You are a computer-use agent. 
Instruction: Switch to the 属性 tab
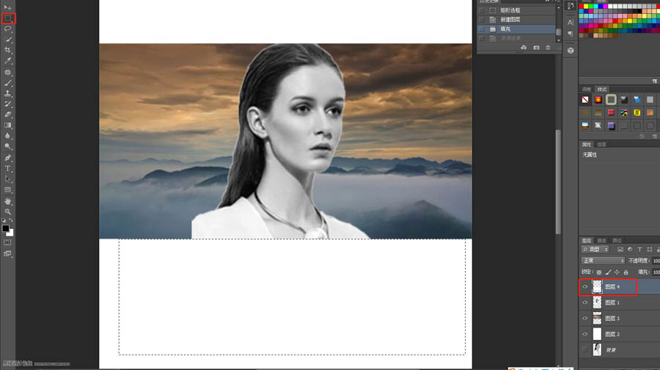(587, 145)
